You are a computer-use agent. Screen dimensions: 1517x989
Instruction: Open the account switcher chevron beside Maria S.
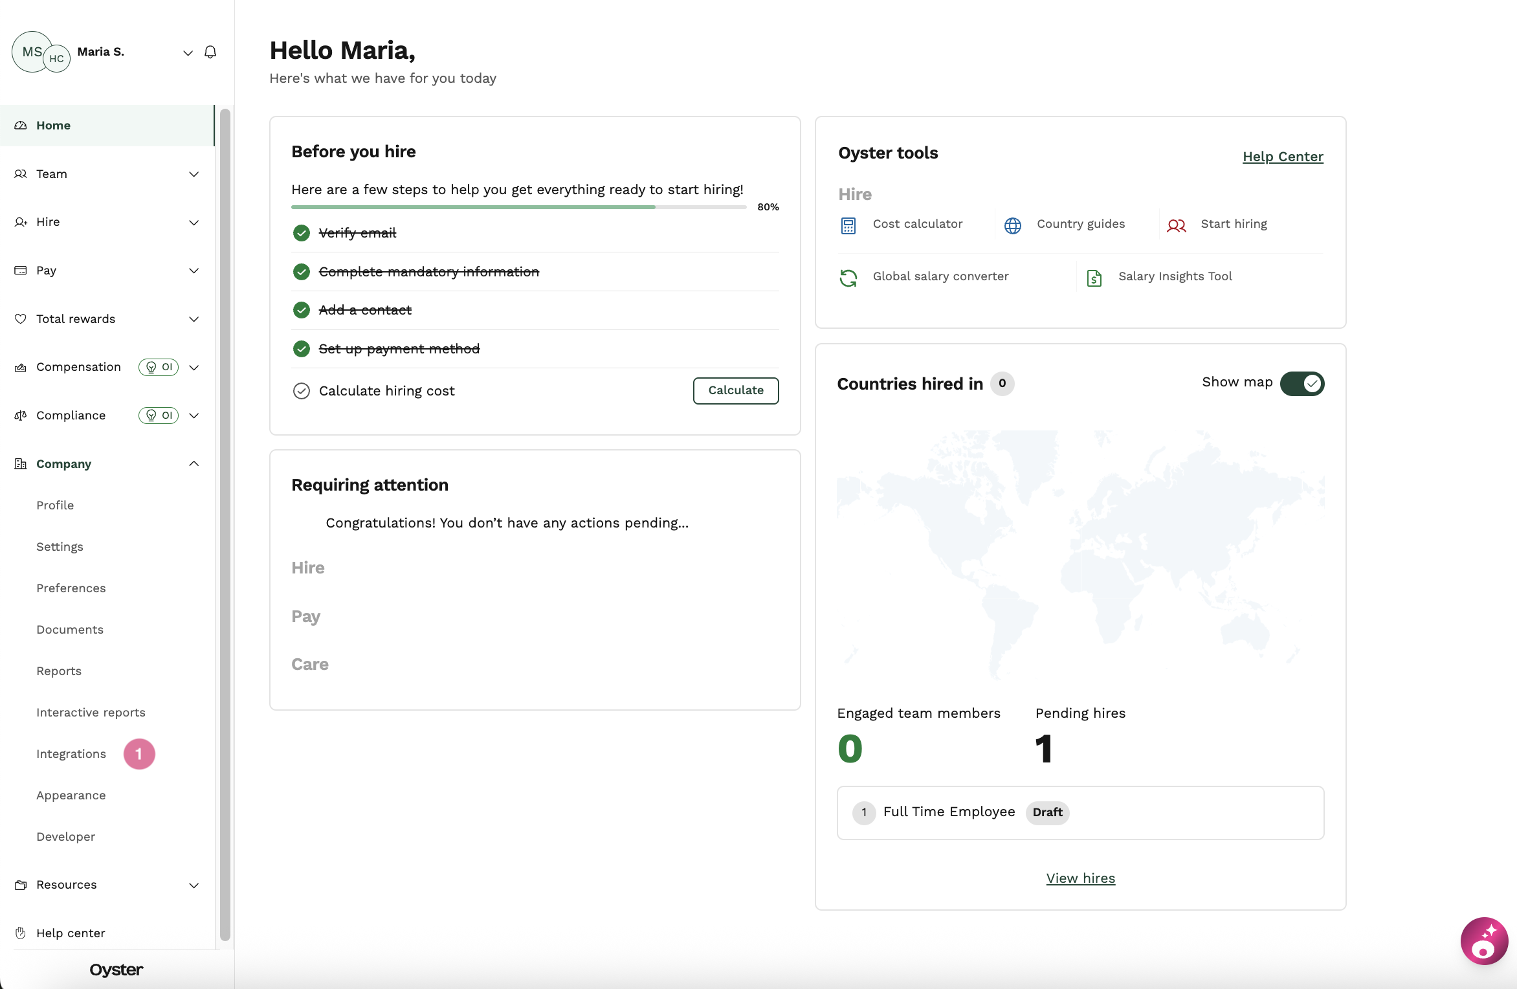pyautogui.click(x=188, y=52)
